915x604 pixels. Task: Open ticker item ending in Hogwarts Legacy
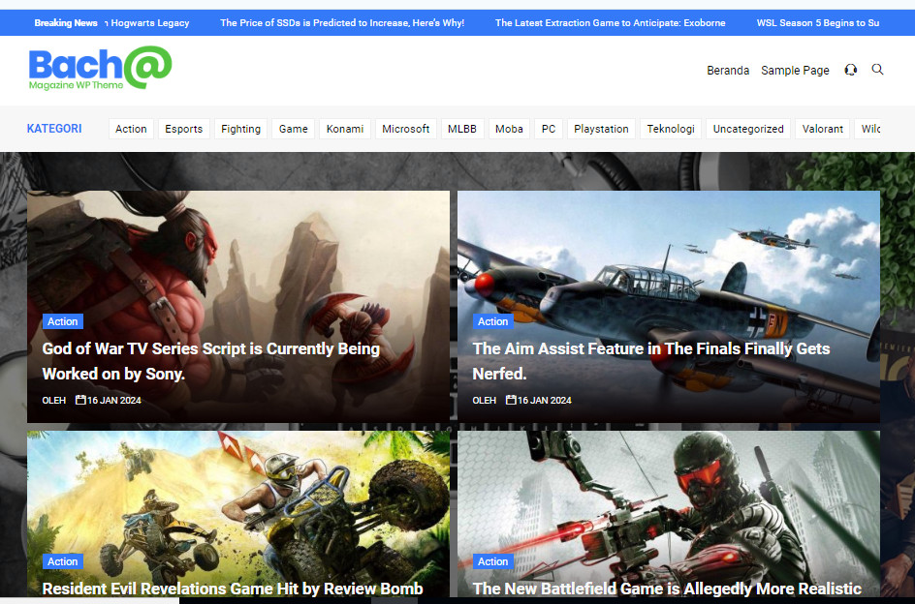coord(147,22)
